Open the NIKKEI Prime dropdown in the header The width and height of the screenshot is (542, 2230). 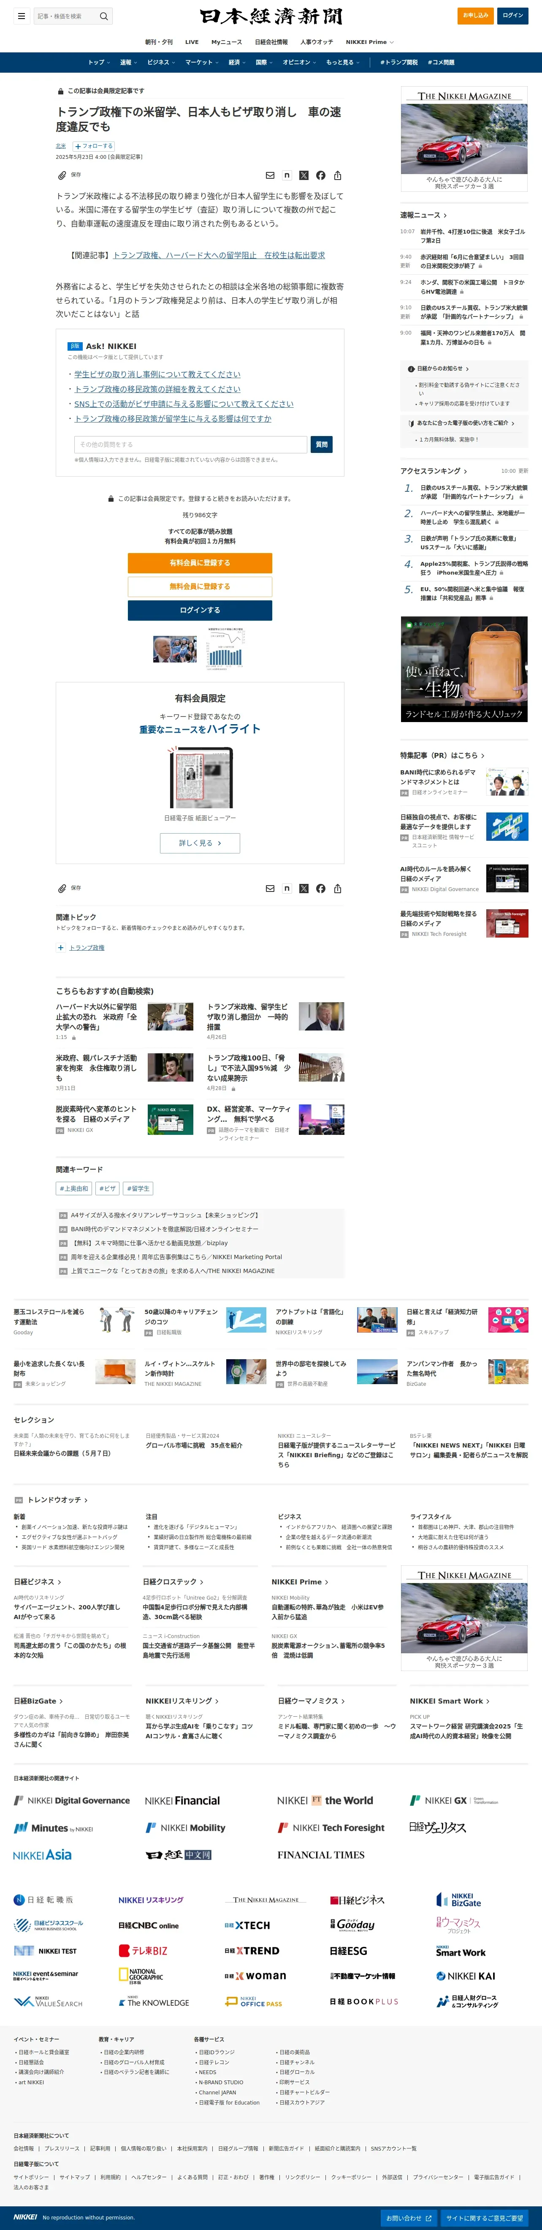coord(370,41)
